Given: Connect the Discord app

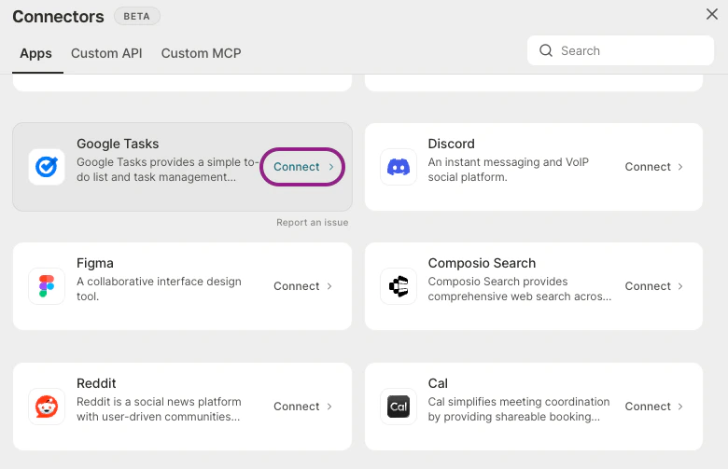Looking at the screenshot, I should tap(653, 167).
